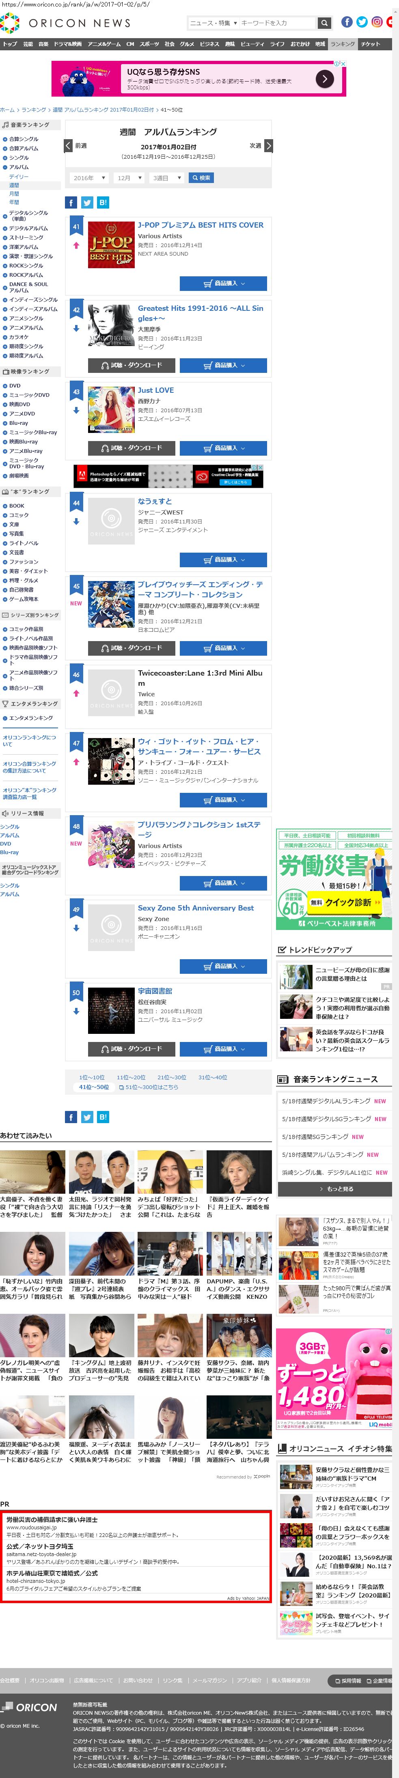Go to previous week with left arrow
This screenshot has width=399, height=1778.
pos(68,146)
